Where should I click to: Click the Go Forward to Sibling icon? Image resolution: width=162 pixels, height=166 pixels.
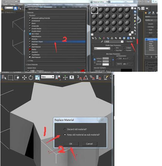pos(134,38)
